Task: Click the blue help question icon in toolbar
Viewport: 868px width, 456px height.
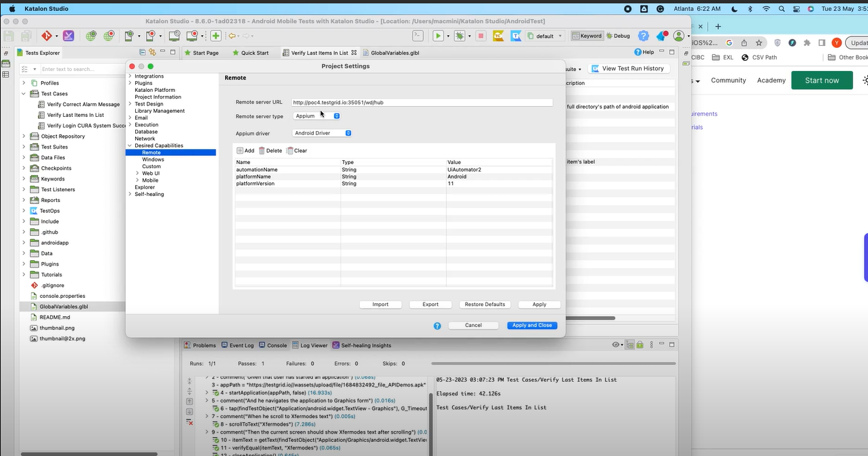Action: pyautogui.click(x=644, y=36)
